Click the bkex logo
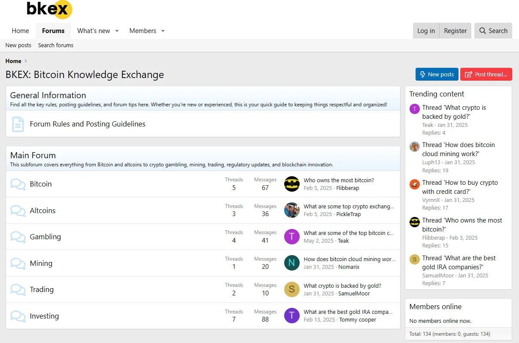519x343 pixels. (49, 9)
